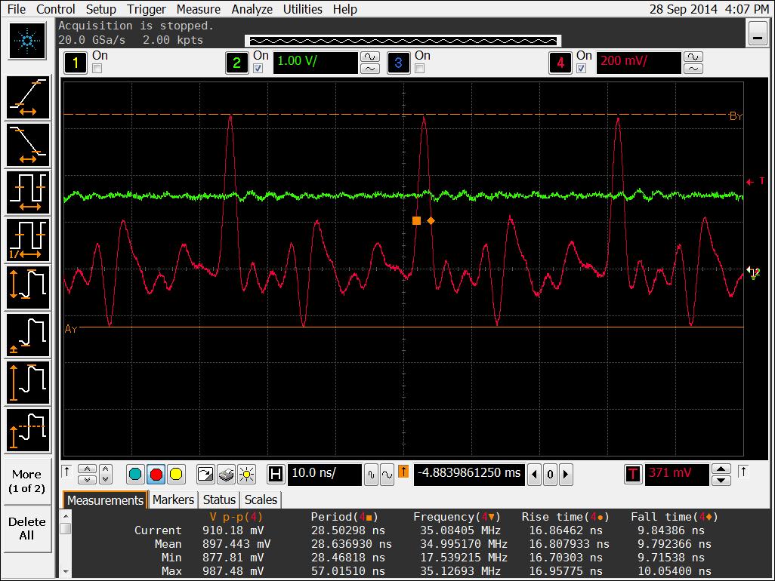Click the period measurement icon
This screenshot has width=775, height=581.
[x=29, y=192]
